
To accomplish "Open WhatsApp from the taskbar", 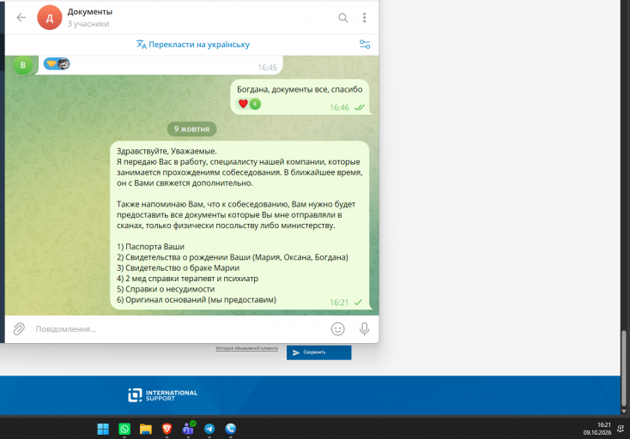I will point(124,429).
